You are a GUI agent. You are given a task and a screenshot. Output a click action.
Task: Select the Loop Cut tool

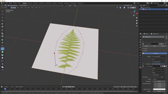pyautogui.click(x=2, y=46)
